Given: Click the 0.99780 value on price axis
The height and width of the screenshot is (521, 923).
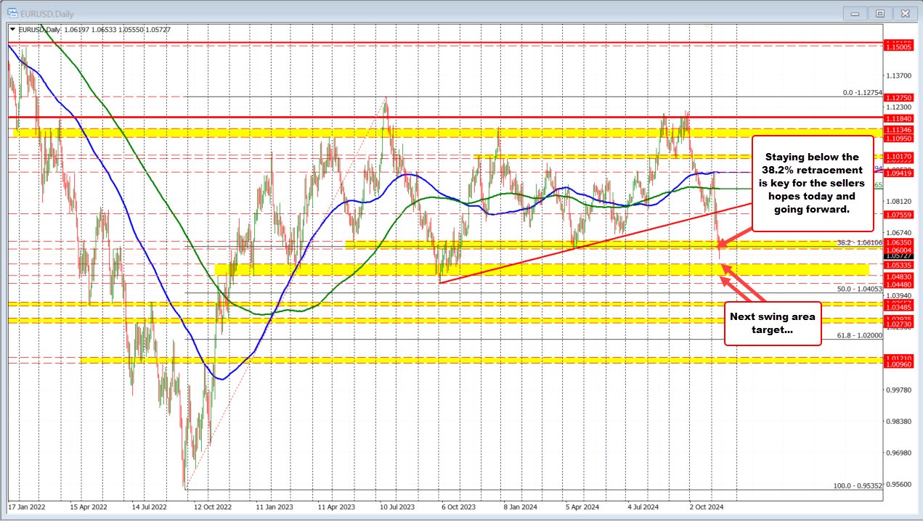Looking at the screenshot, I should [x=898, y=390].
